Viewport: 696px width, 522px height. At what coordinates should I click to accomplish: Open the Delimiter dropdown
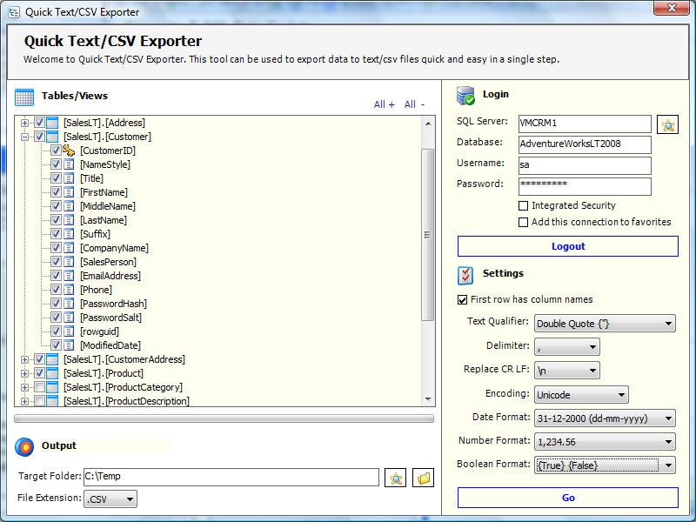567,347
